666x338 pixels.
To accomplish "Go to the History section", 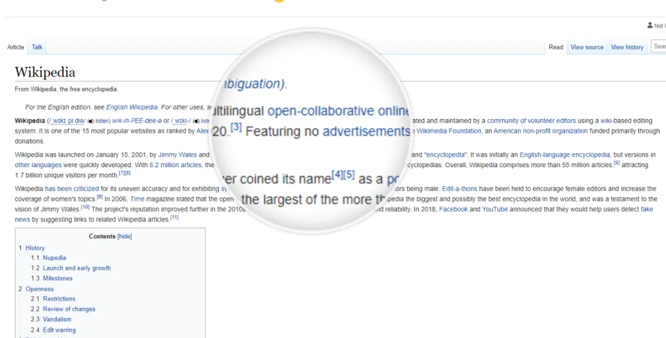I will tap(35, 248).
